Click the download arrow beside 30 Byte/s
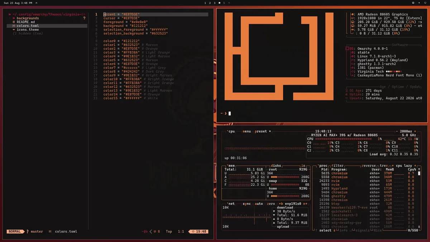430x242 pixels. (x=274, y=211)
